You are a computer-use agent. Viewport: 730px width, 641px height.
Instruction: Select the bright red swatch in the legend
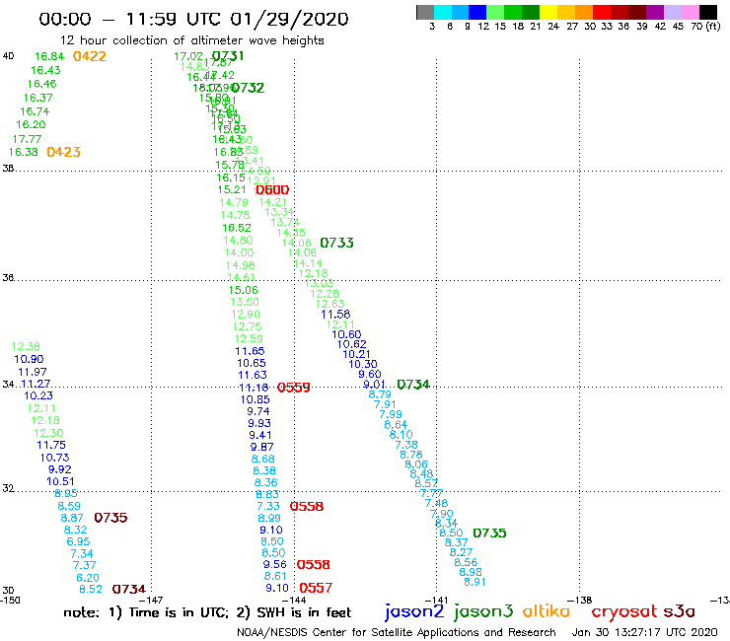click(602, 12)
